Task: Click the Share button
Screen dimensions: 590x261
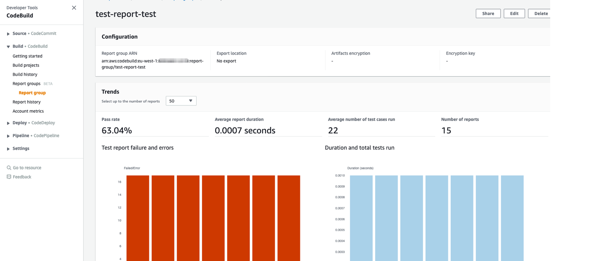Action: (x=488, y=13)
